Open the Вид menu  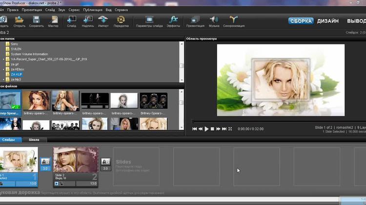[108, 10]
